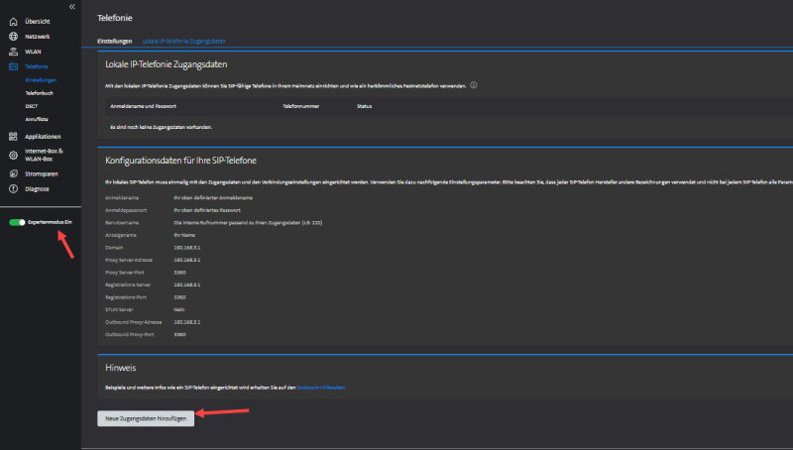Click the Telefonie phone icon in sidebar
The width and height of the screenshot is (793, 450).
[13, 65]
